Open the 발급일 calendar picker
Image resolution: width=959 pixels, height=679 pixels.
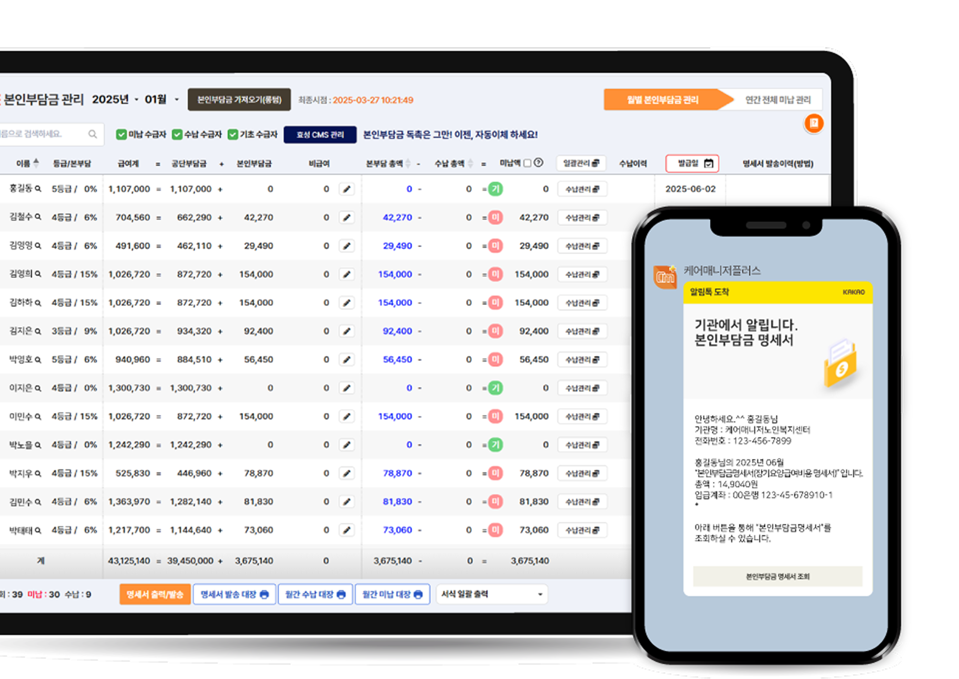click(708, 163)
